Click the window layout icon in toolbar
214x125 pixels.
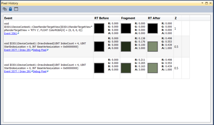click(16, 9)
